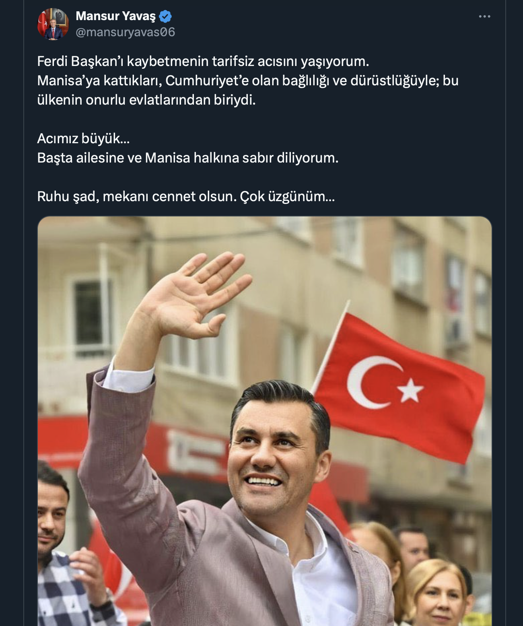Image resolution: width=523 pixels, height=626 pixels.
Task: Click the line "Manisa'ya kattıkları, Cumhuriyet'e olan"
Action: [x=248, y=81]
